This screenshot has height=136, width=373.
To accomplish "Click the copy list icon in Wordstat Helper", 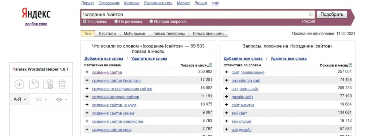I will 34,84.
